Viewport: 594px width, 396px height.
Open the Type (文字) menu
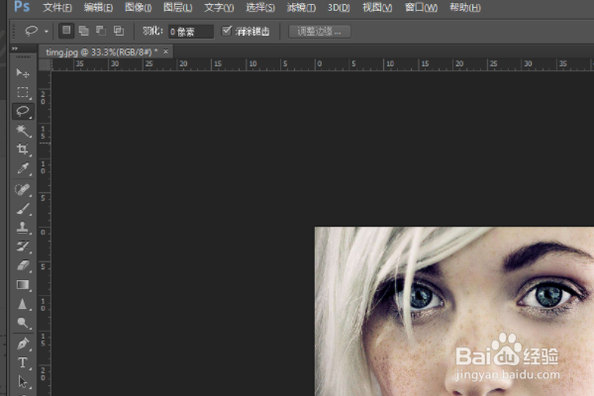219,8
